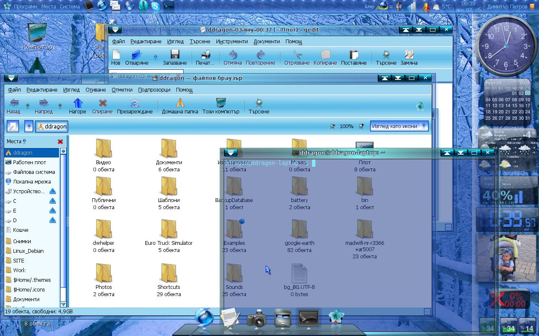Image resolution: width=539 pixels, height=336 pixels.
Task: Print the document via the Печат icon
Action: [x=205, y=55]
